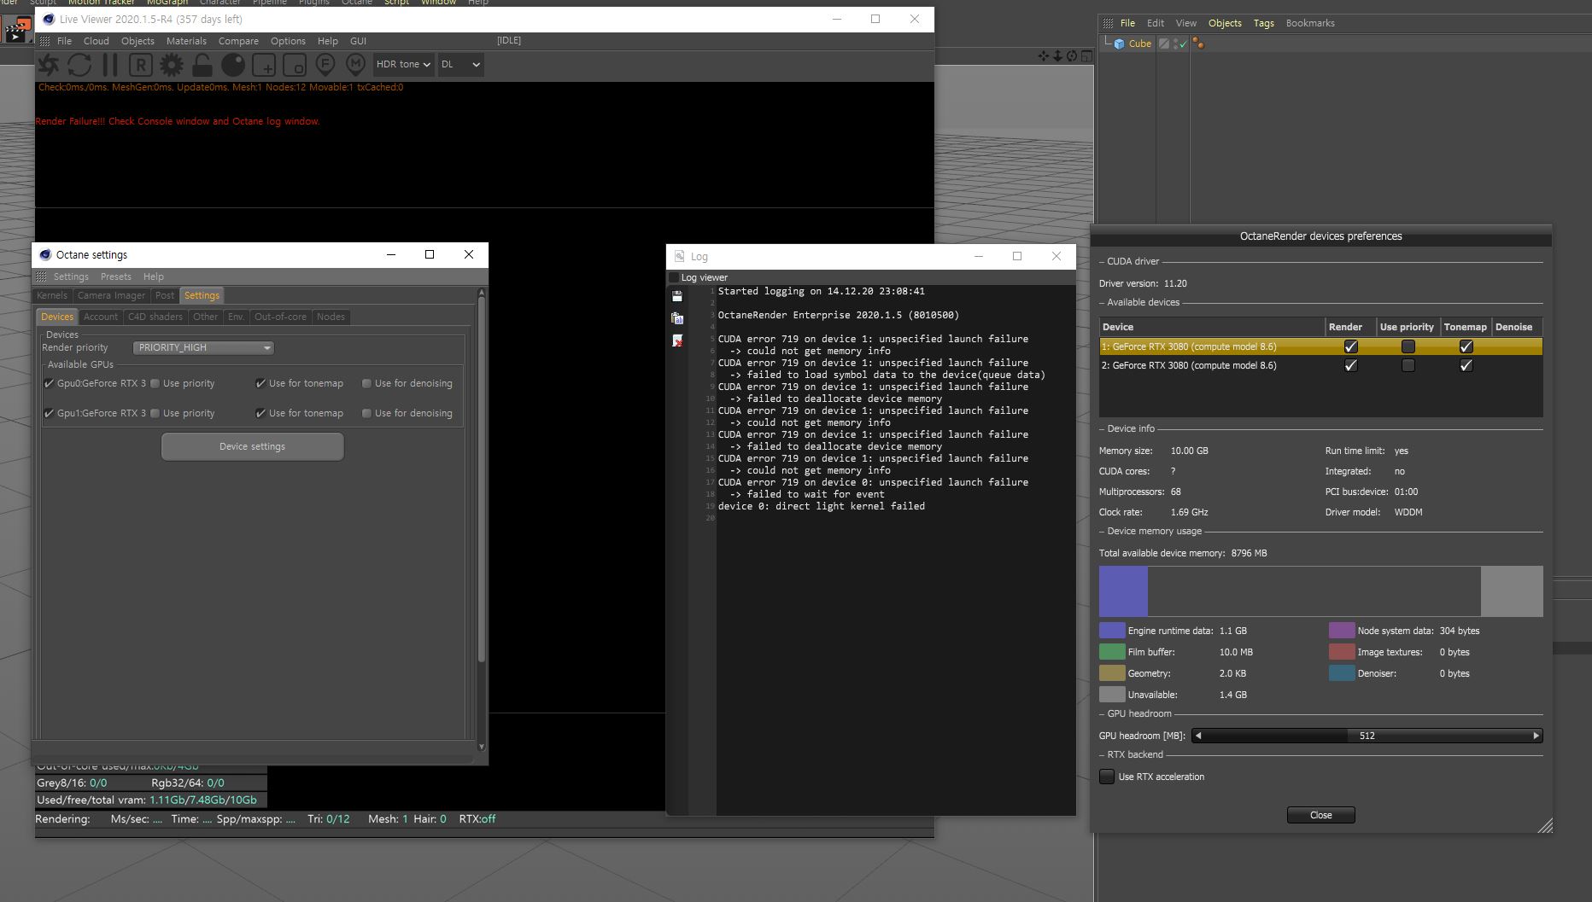Toggle Use for tonemap for Gpu1
The height and width of the screenshot is (902, 1592).
(x=260, y=413)
